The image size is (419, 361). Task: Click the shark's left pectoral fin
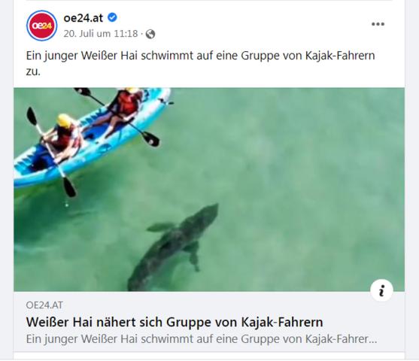[159, 227]
